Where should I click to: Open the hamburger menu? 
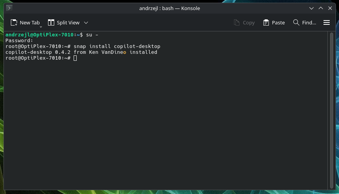(x=327, y=22)
